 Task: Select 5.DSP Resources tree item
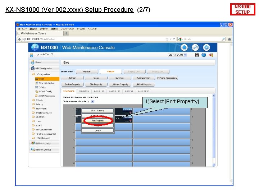(45, 96)
